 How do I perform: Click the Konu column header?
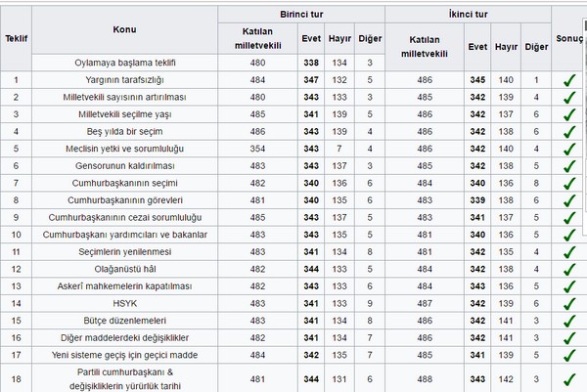coord(124,29)
